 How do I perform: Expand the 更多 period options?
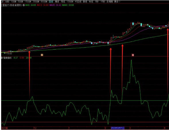(117, 2)
